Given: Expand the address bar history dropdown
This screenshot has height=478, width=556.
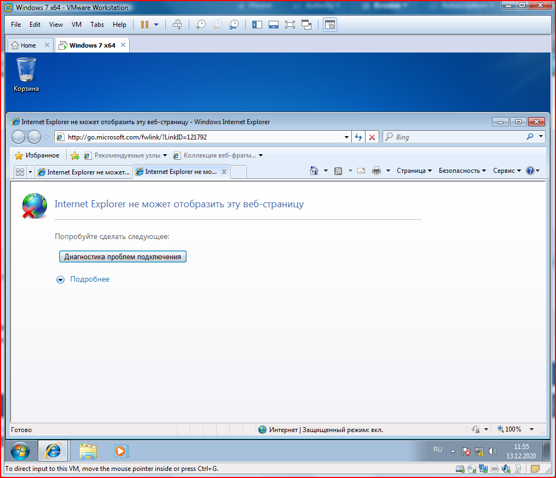Looking at the screenshot, I should click(x=346, y=137).
